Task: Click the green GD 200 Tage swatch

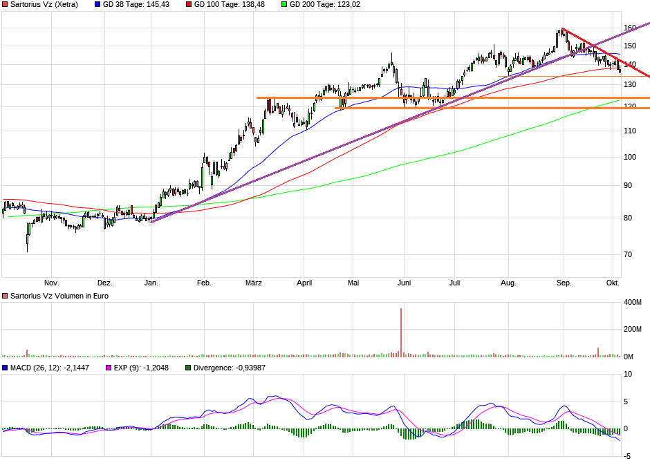Action: point(283,5)
